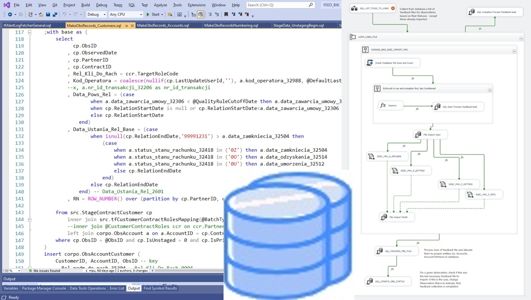Click the red error badge on SQL_LIST_FILES_TO_LOAD
The width and height of the screenshot is (531, 300).
click(x=393, y=8)
